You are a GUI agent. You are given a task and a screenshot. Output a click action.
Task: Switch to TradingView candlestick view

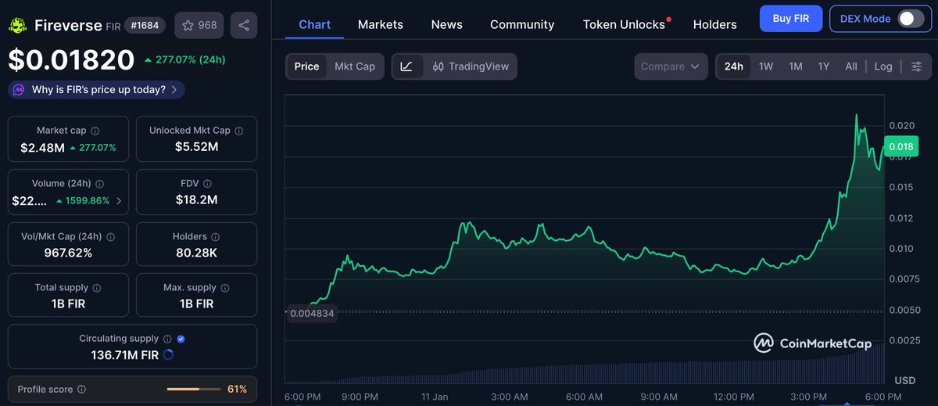(470, 66)
